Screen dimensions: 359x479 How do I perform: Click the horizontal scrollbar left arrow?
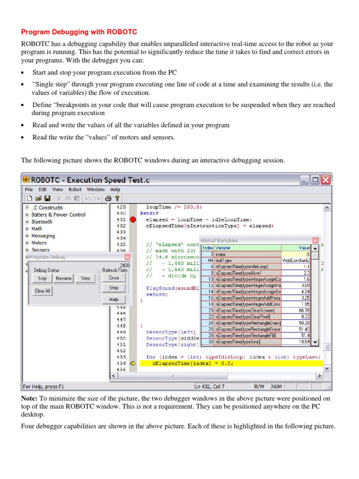[x=114, y=376]
